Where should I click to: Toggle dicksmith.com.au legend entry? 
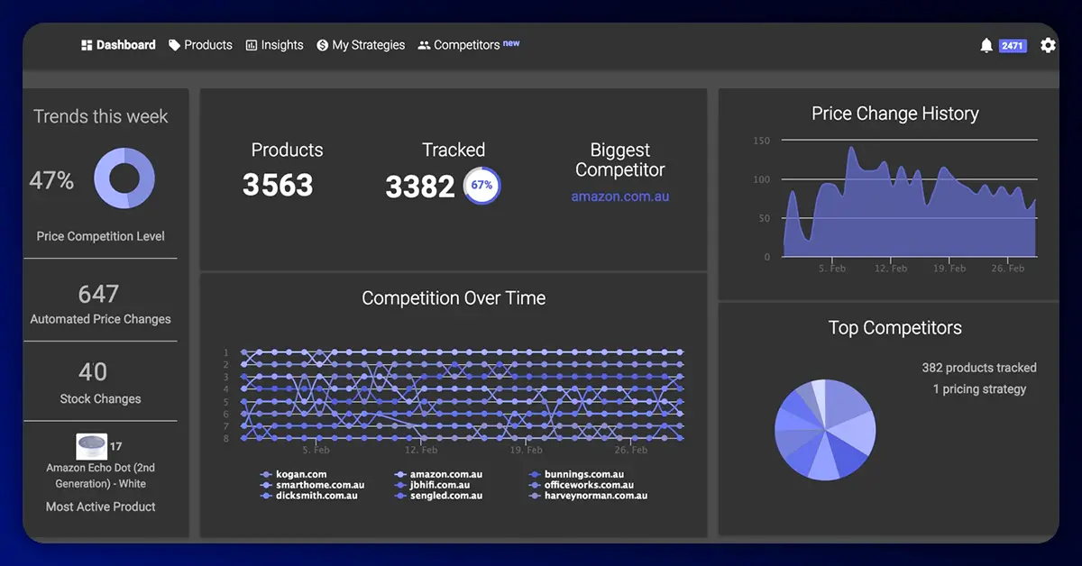[x=308, y=496]
